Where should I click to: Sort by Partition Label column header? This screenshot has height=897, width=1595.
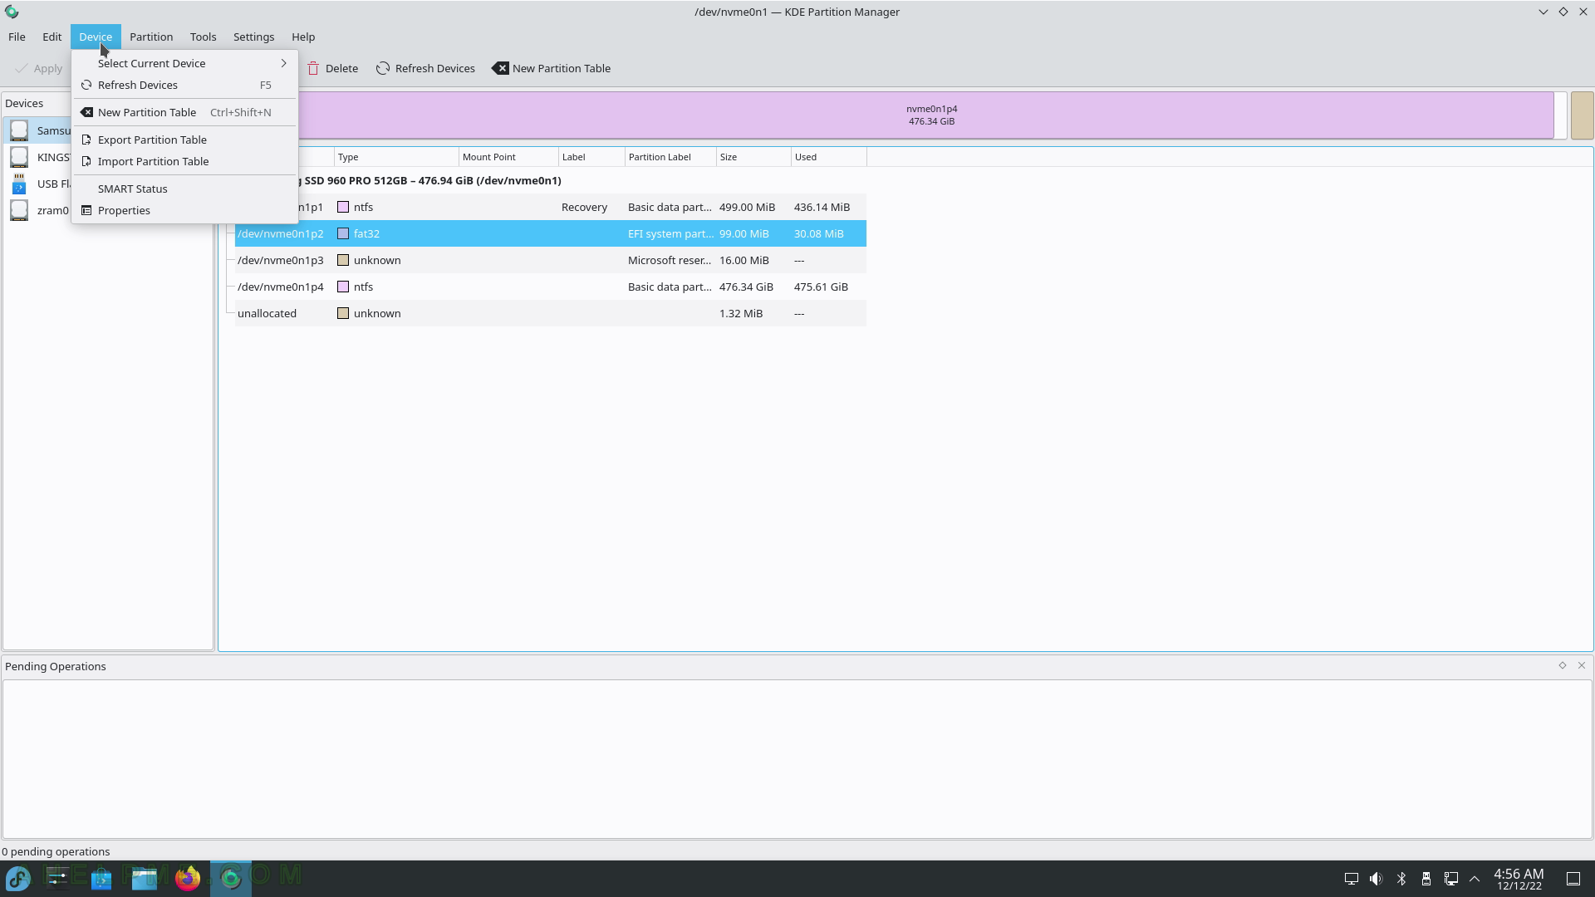pyautogui.click(x=670, y=157)
